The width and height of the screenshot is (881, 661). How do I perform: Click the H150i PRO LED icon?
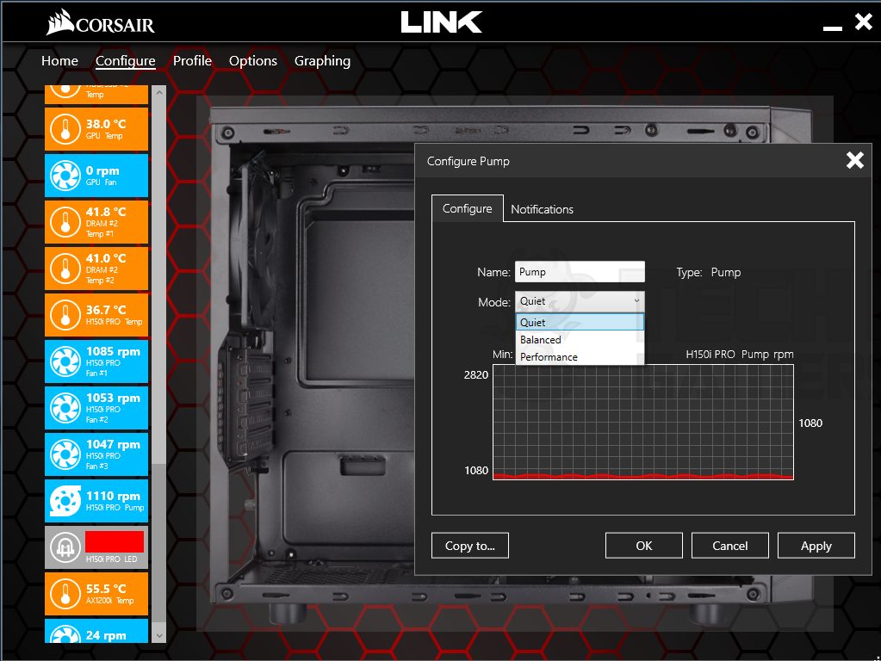(65, 547)
